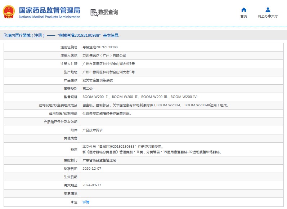Image resolution: width=287 pixels, height=209 pixels.
Task: Click the approval date 2020-12-07
Action: pyautogui.click(x=92, y=169)
